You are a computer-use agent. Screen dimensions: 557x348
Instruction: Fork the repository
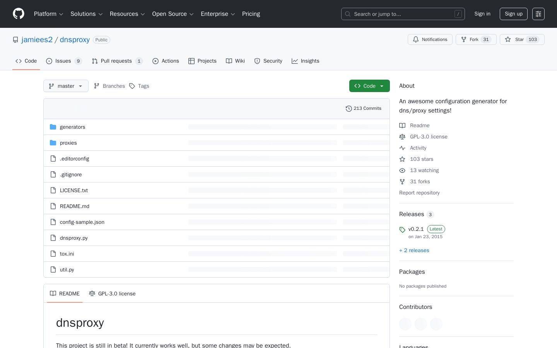point(476,39)
